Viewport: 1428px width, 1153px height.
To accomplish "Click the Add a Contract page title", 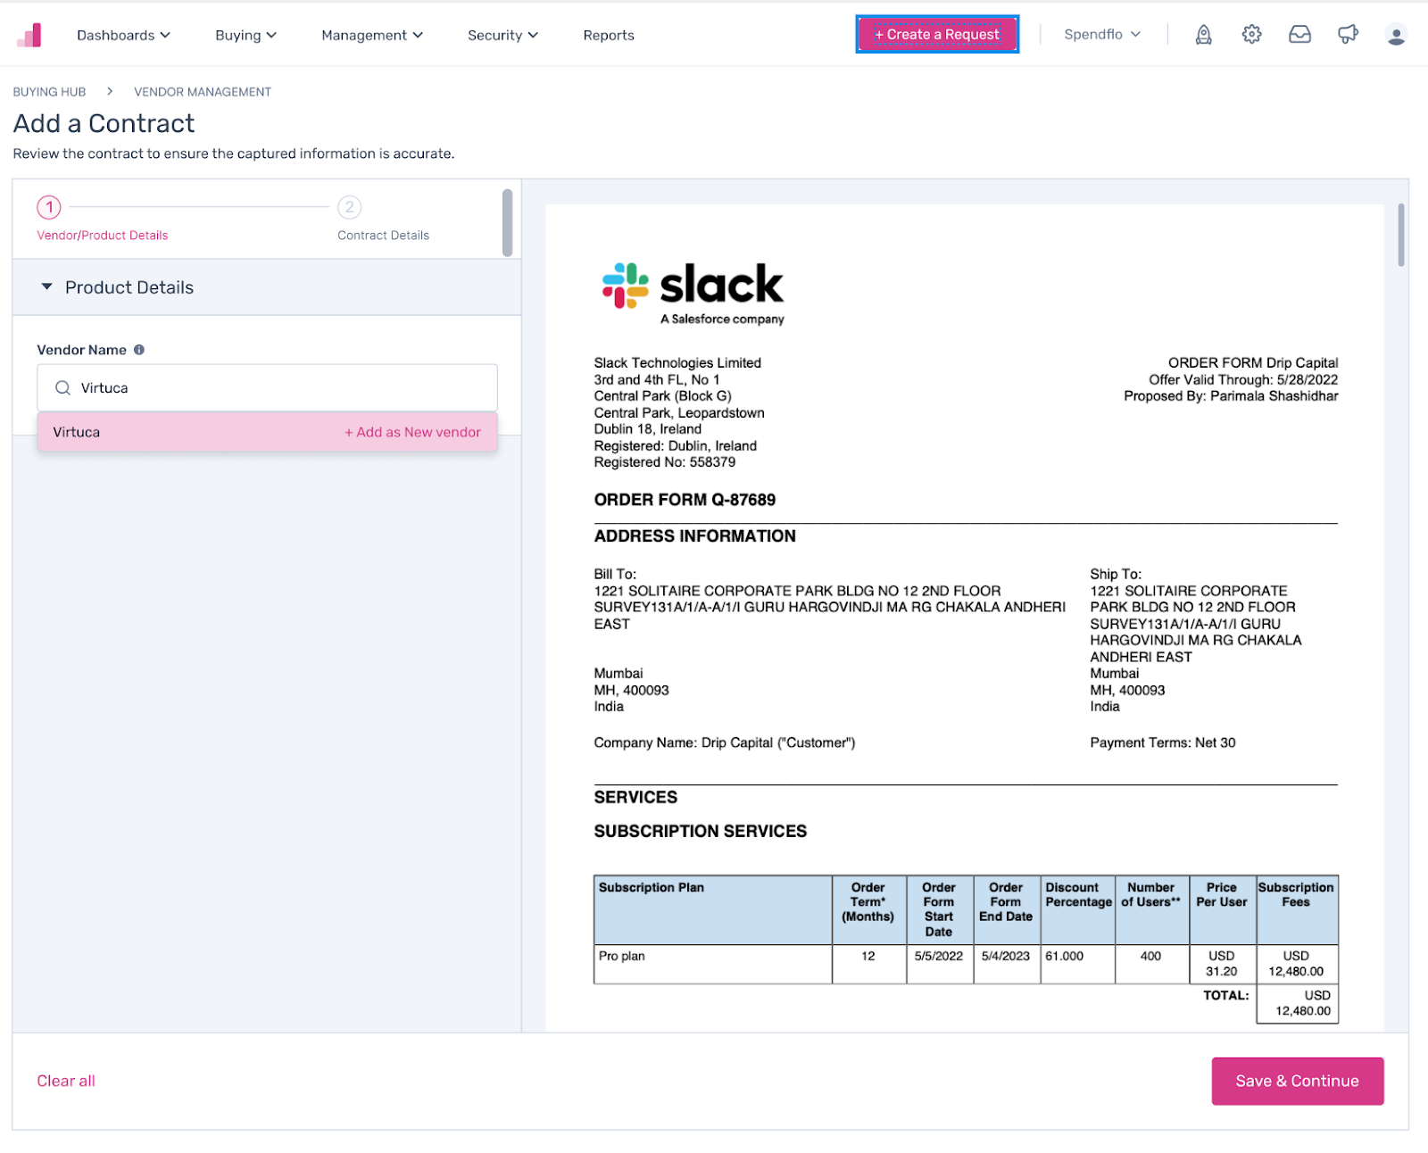I will click(104, 123).
